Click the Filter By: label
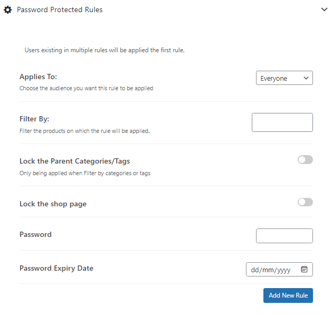 (x=34, y=119)
